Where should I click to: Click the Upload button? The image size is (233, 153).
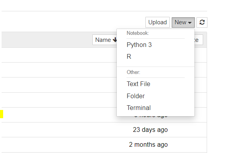[158, 22]
